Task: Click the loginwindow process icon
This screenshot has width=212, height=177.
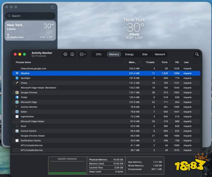Action: [17, 117]
